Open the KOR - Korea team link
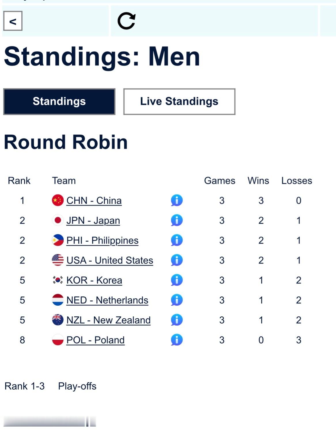Screen dimensions: 336x441 point(94,280)
